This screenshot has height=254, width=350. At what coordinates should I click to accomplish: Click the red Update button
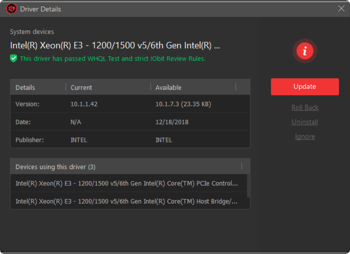305,87
